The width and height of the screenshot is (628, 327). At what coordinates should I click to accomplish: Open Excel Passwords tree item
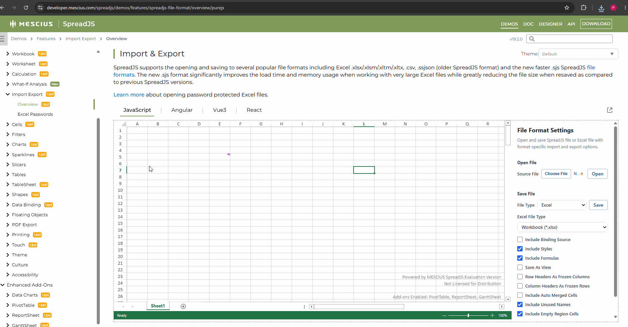pos(35,114)
